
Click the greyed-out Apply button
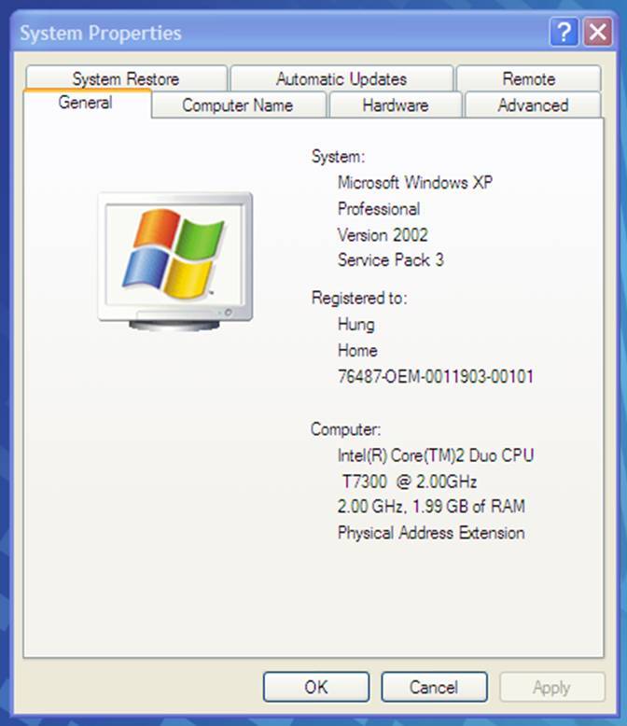pos(551,687)
